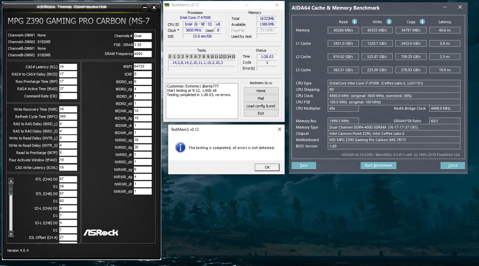Viewport: 479px width, 266px height.
Task: Click the scroll up arrow in ASRock Timing Configurator
Action: pyautogui.click(x=11, y=181)
